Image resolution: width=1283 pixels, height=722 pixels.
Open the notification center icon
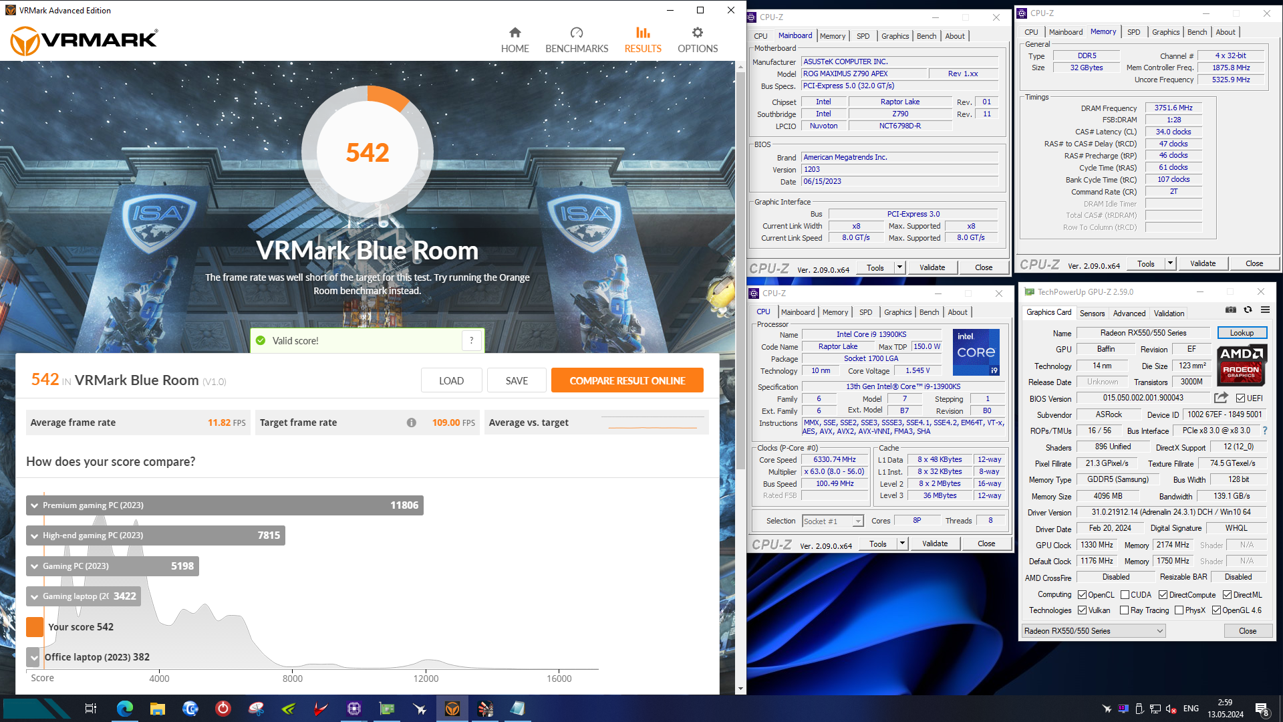point(1262,709)
